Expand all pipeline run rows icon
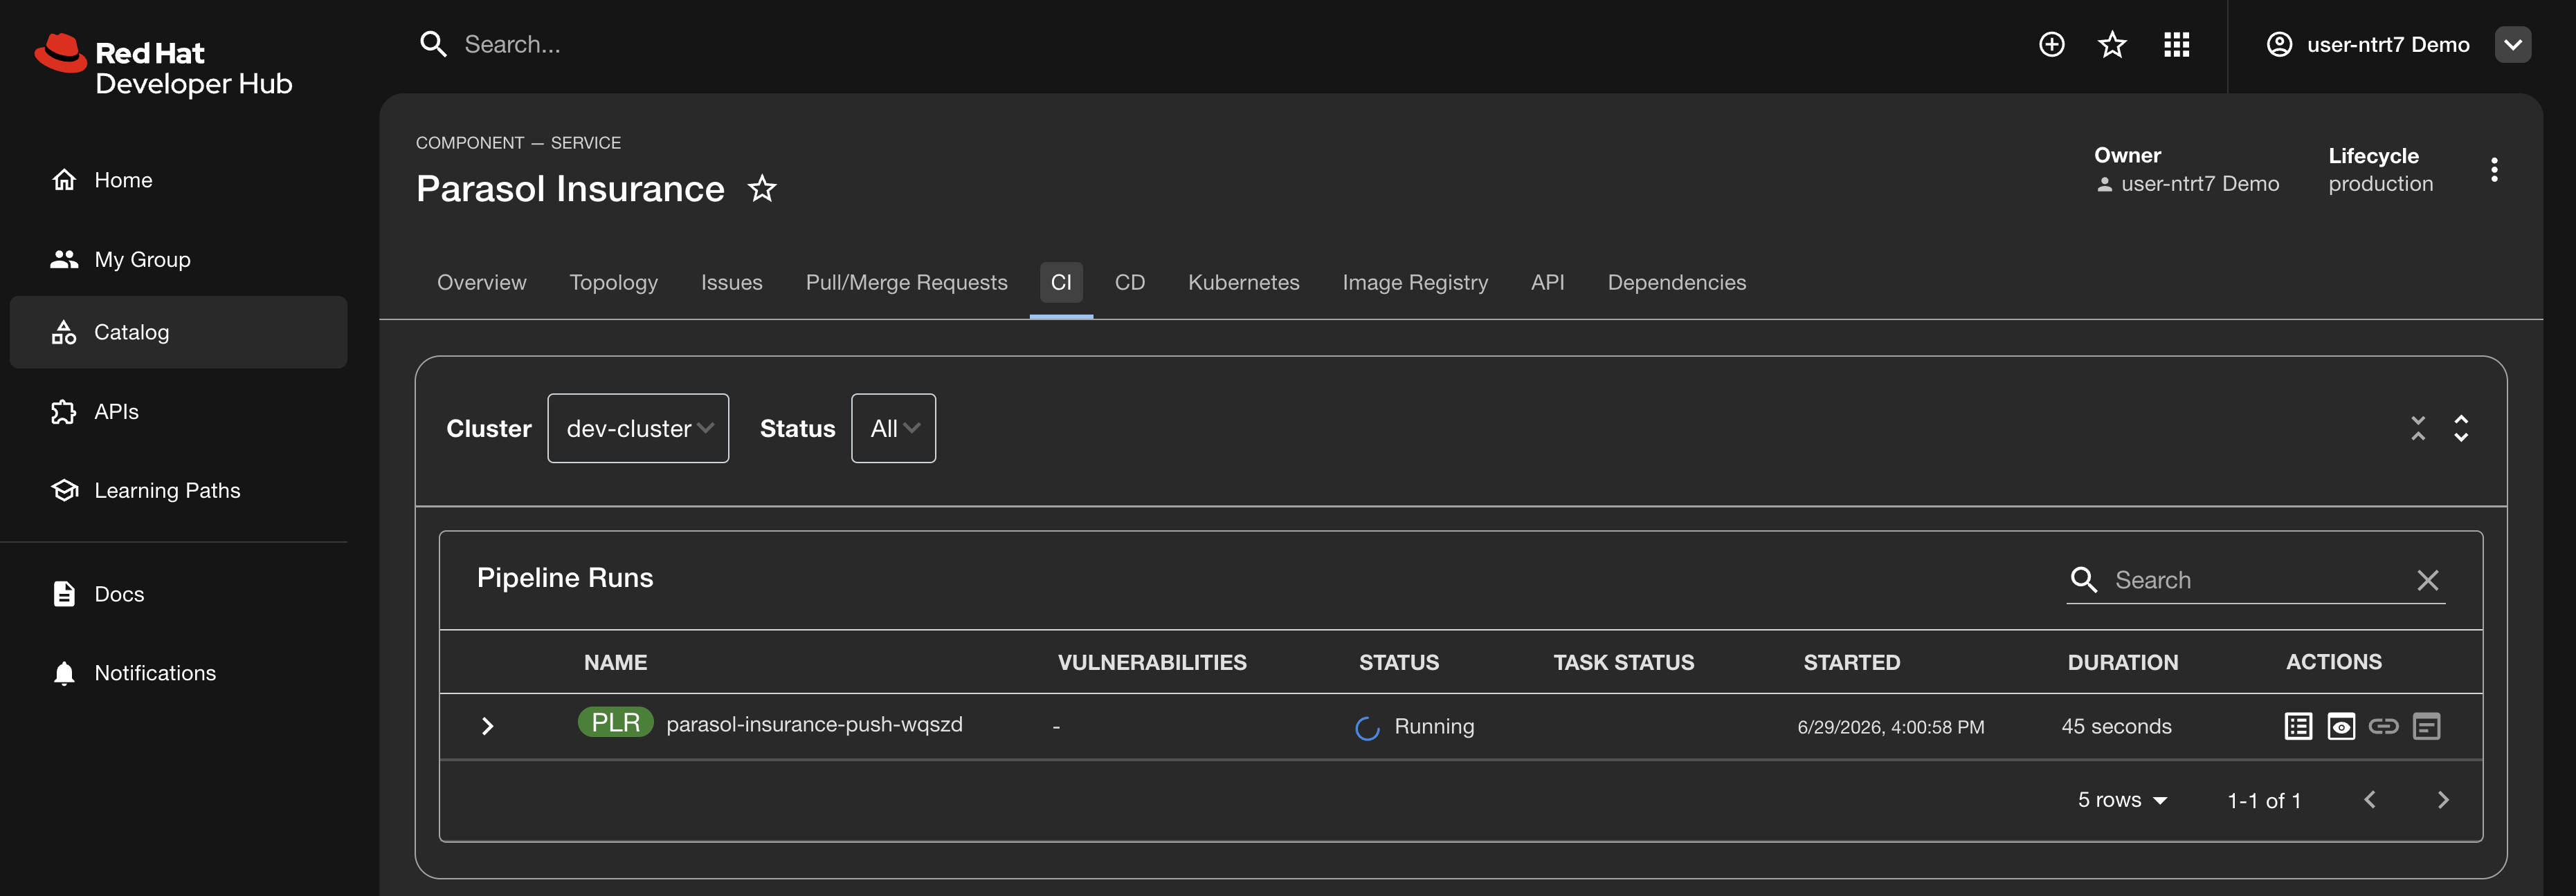 click(2461, 429)
